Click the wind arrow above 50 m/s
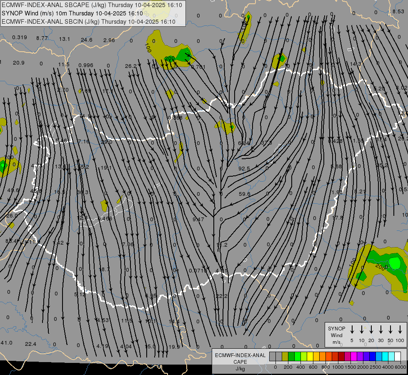Image resolution: width=408 pixels, height=375 pixels. [x=390, y=329]
